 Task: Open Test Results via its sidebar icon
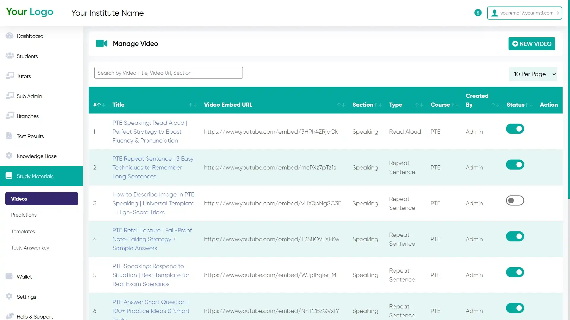9,136
